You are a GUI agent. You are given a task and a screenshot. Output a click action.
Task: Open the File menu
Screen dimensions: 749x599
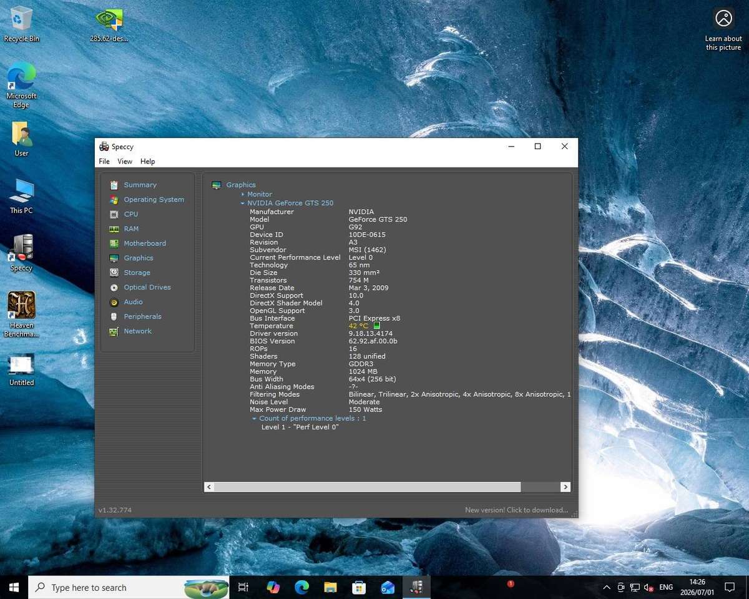tap(104, 161)
